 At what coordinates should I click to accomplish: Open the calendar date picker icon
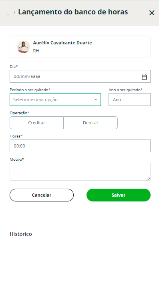(x=144, y=77)
